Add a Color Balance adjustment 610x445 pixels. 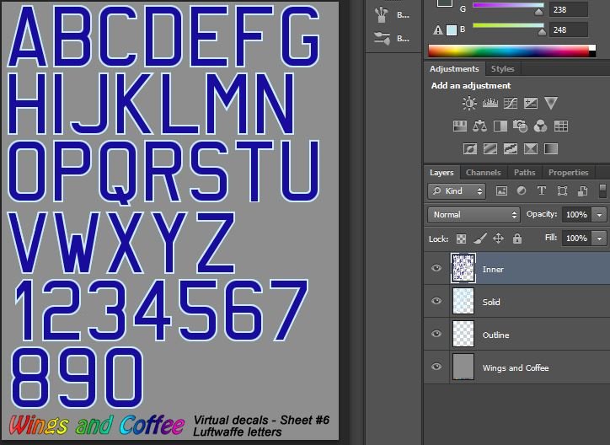coord(479,126)
